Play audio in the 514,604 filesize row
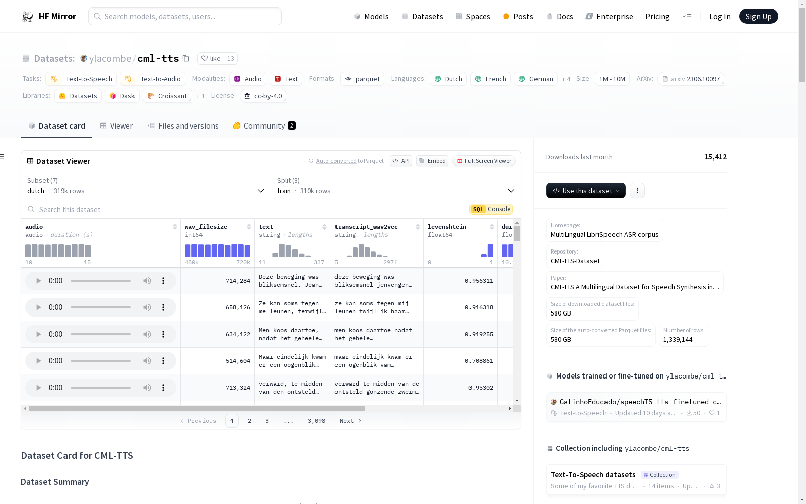 (38, 361)
